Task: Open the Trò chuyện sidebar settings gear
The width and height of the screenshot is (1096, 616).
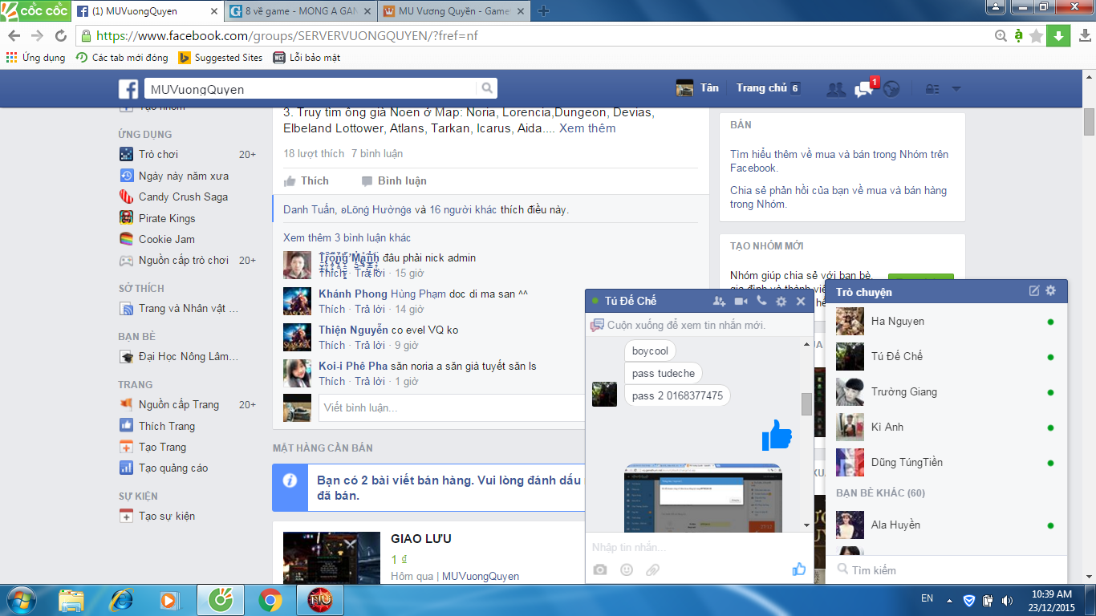Action: pyautogui.click(x=1051, y=291)
